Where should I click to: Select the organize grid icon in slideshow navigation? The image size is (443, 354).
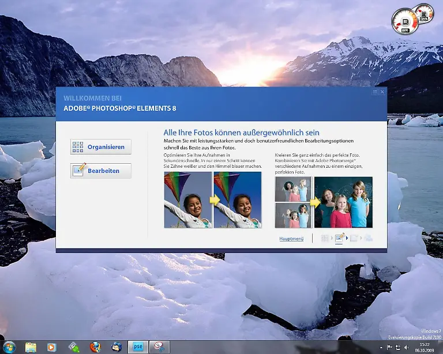click(325, 238)
